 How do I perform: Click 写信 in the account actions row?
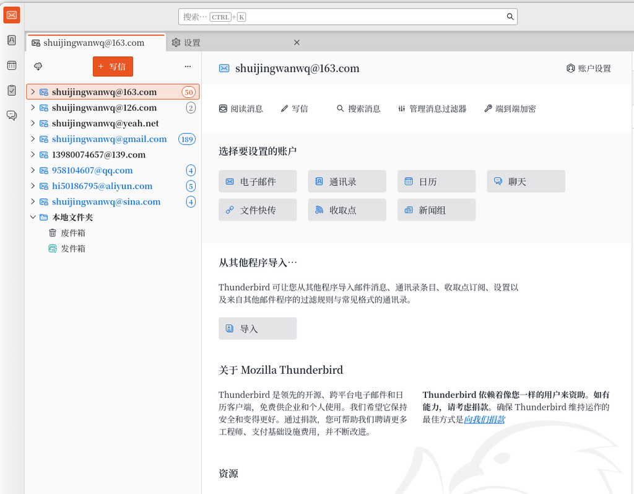[294, 108]
